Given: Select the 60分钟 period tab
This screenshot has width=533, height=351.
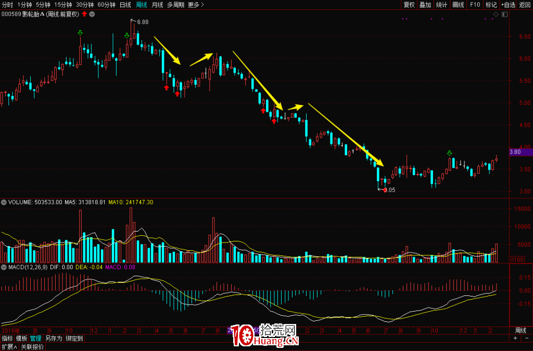Looking at the screenshot, I should click(107, 5).
